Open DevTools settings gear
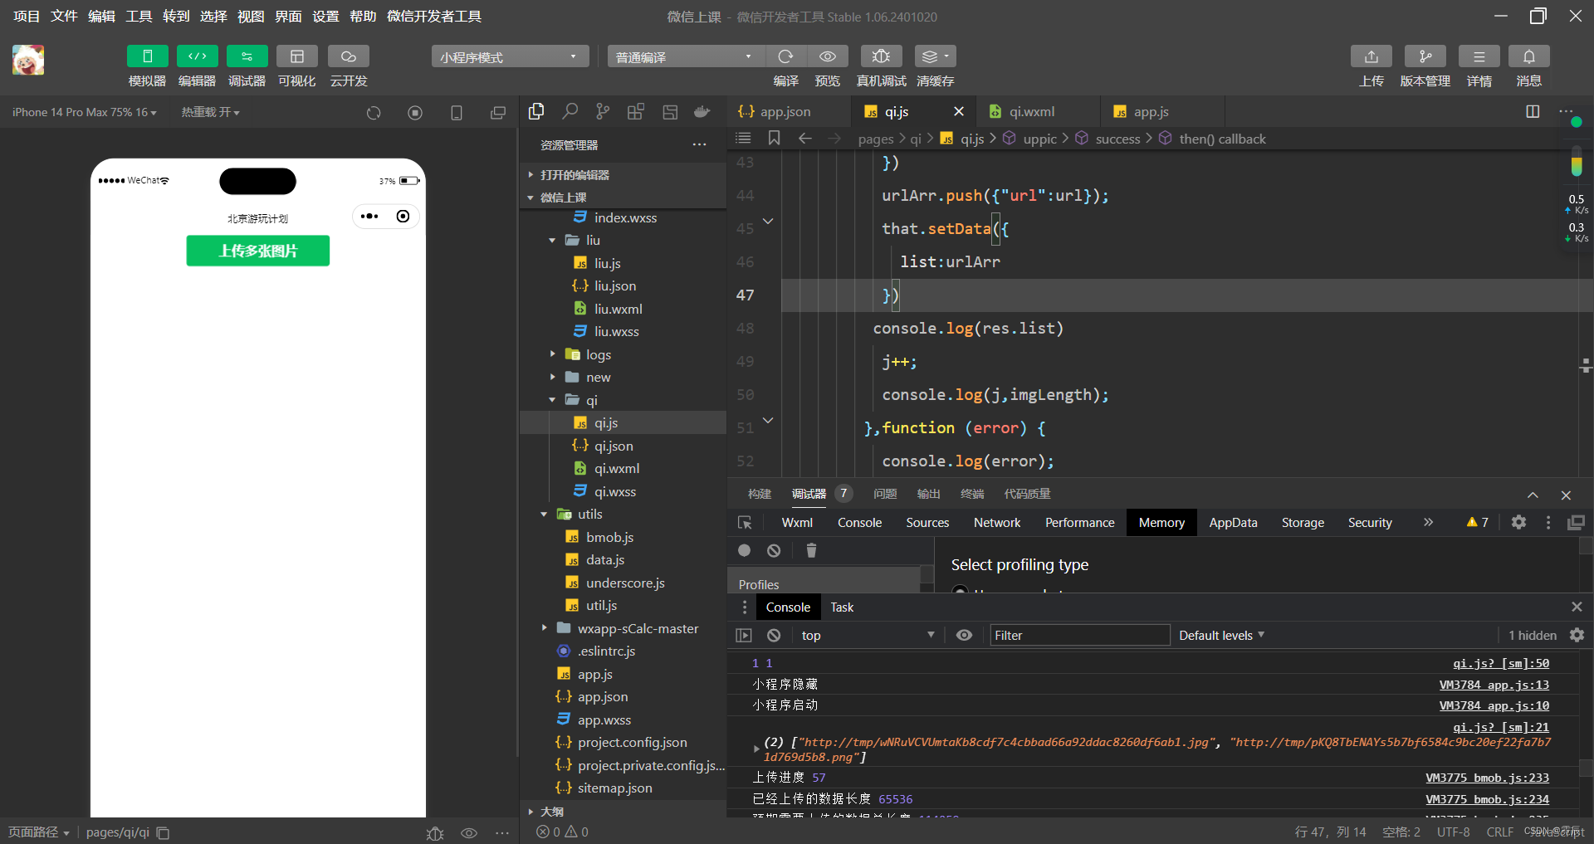Image resolution: width=1594 pixels, height=844 pixels. tap(1518, 522)
